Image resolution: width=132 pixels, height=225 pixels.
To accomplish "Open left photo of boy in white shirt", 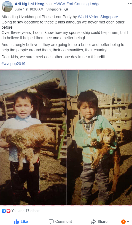I will point(33,138).
